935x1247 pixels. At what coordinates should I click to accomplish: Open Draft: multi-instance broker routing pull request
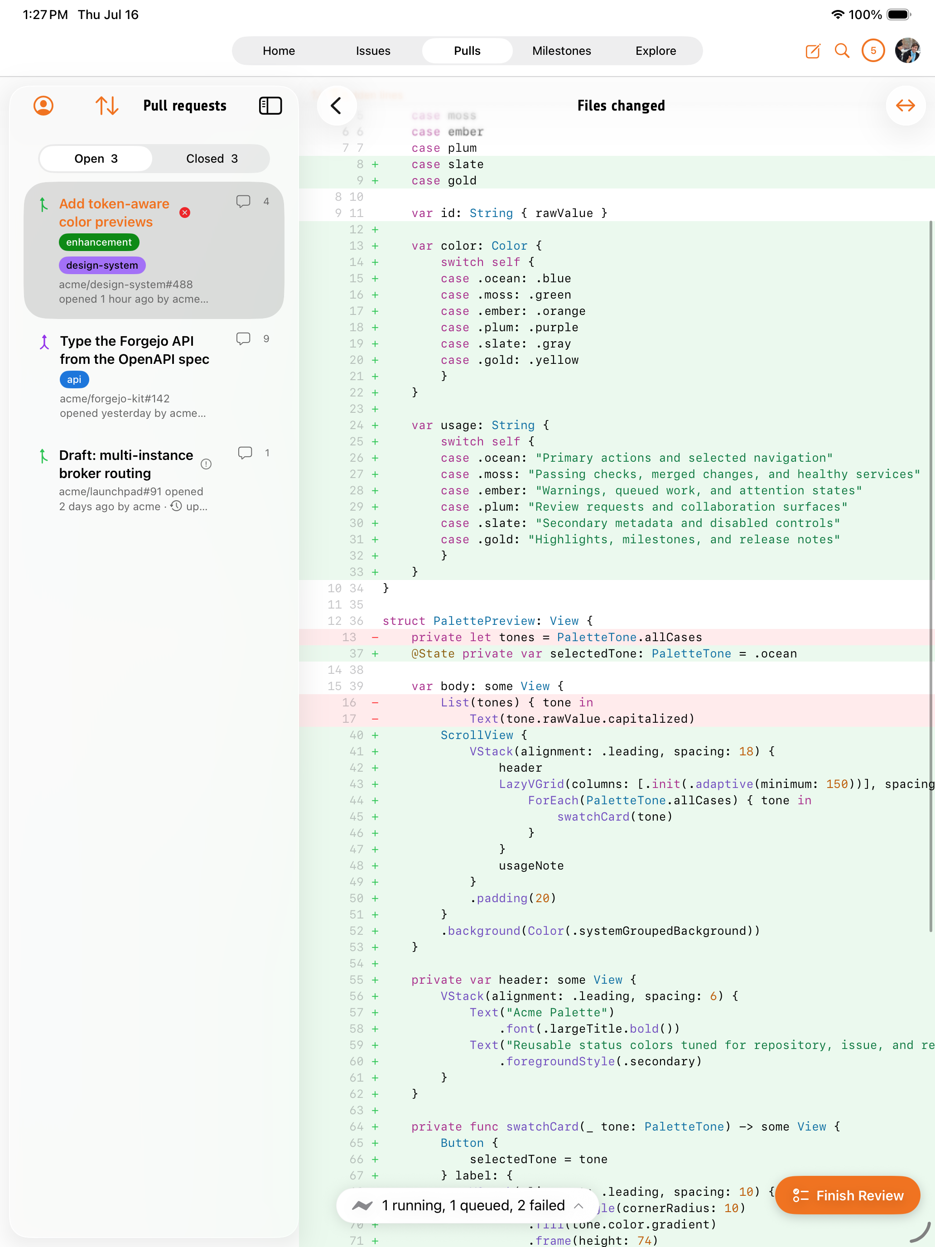(x=154, y=480)
